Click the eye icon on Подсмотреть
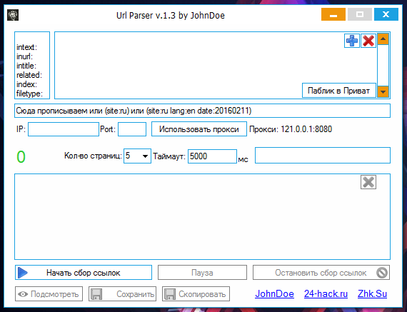Screen dimensions: 407x312 pos(23,294)
